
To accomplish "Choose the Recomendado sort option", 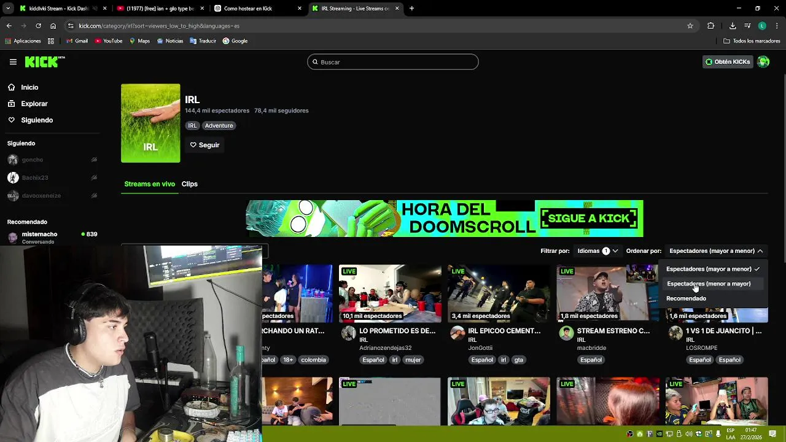I will (713, 298).
